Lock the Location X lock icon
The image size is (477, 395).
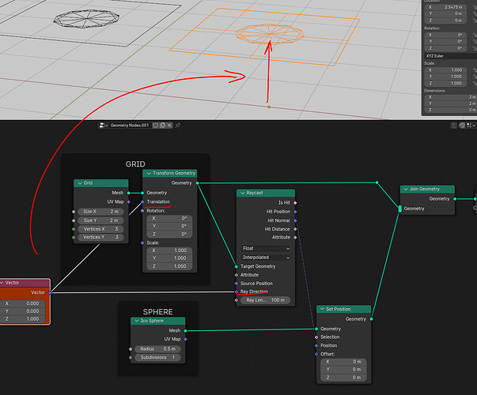(x=475, y=7)
